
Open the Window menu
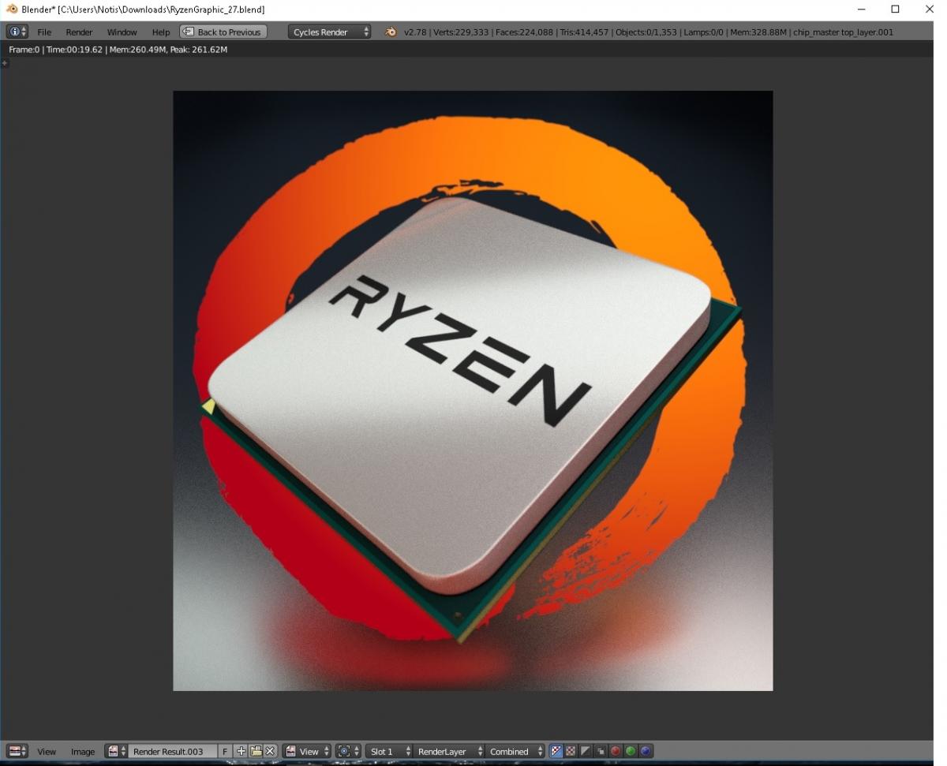tap(122, 32)
